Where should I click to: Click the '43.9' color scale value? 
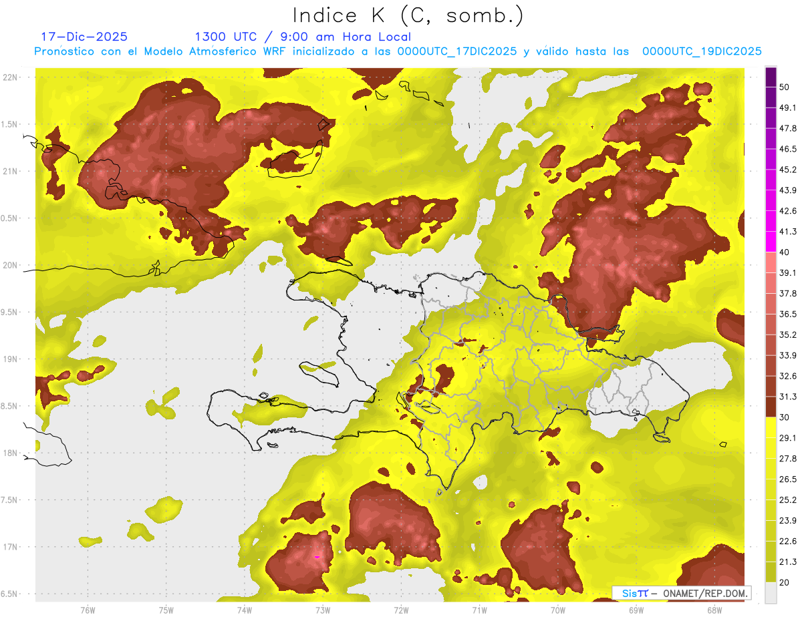pos(787,190)
